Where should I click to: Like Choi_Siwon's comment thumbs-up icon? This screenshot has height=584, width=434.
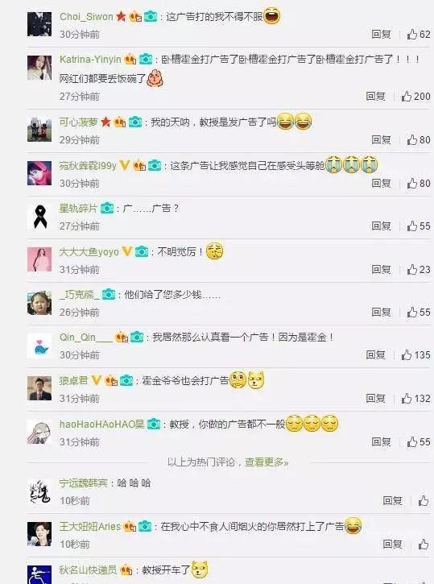[x=412, y=35]
